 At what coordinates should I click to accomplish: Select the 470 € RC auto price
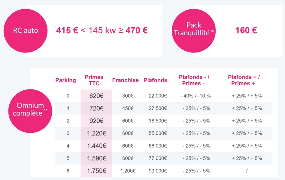pyautogui.click(x=137, y=30)
